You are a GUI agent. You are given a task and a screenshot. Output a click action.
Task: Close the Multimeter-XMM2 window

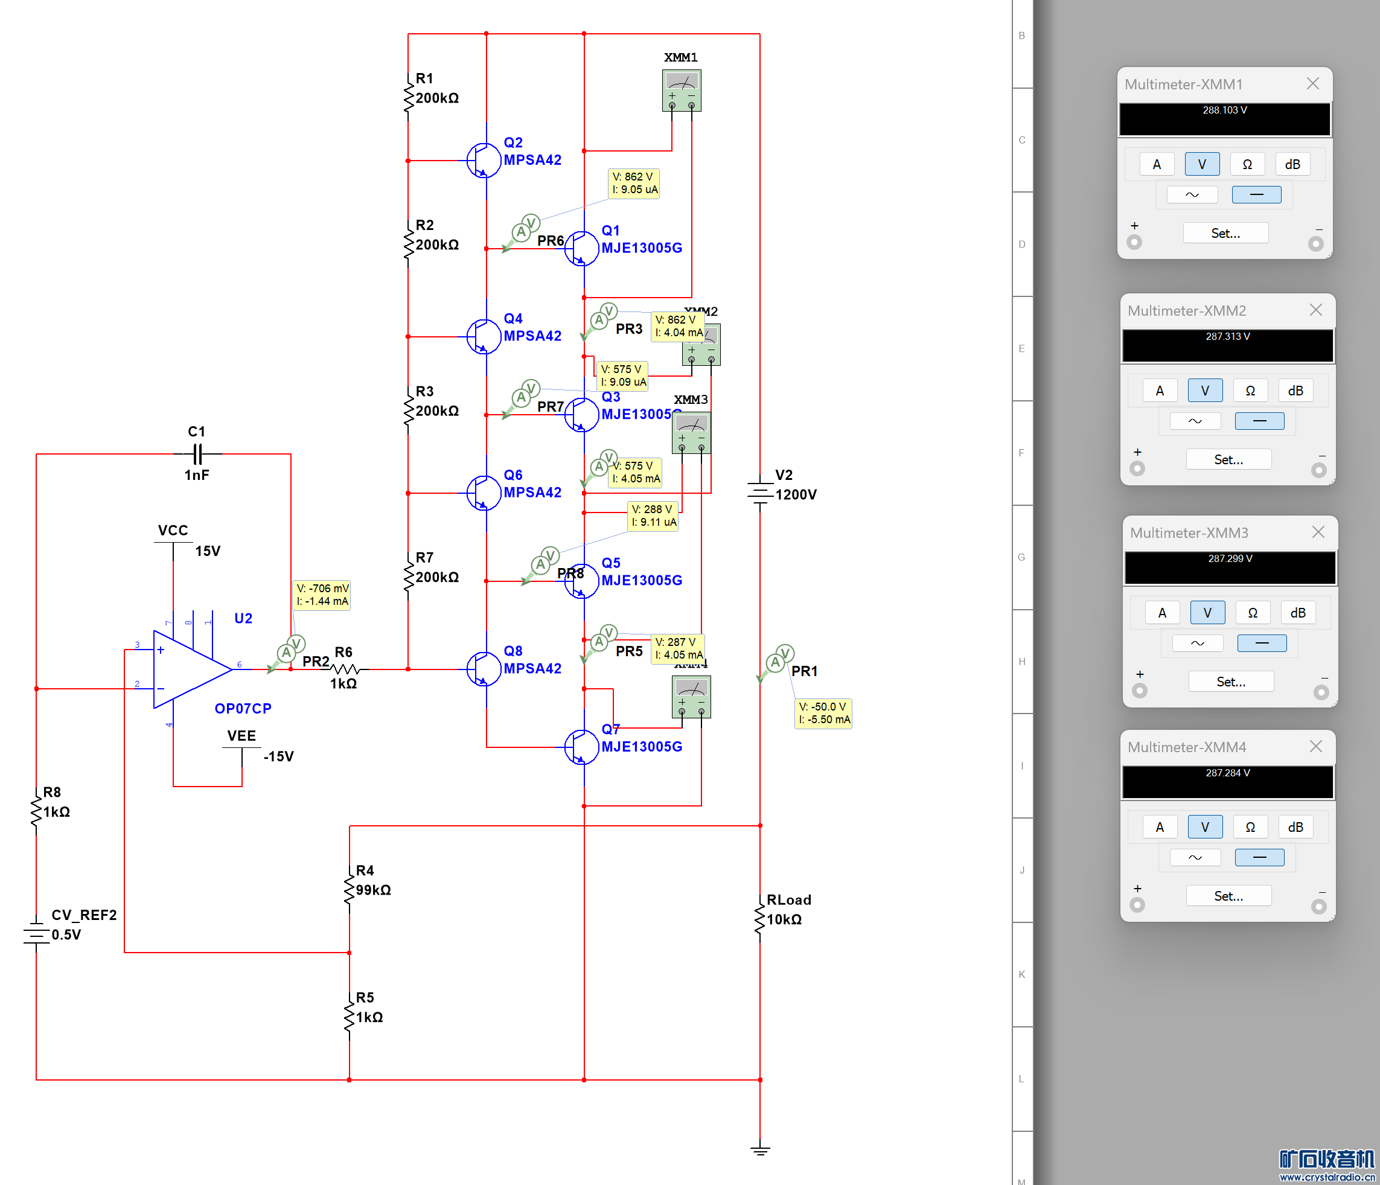coord(1315,310)
